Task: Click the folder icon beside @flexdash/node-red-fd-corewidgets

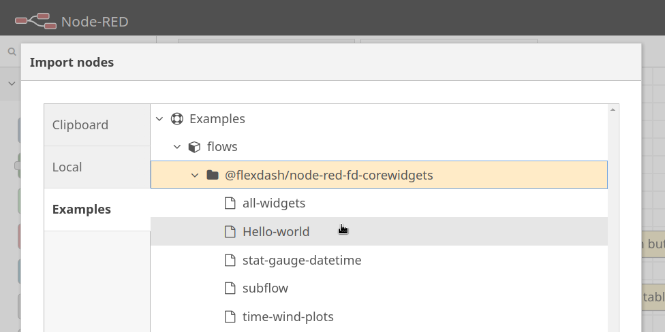Action: pyautogui.click(x=213, y=174)
